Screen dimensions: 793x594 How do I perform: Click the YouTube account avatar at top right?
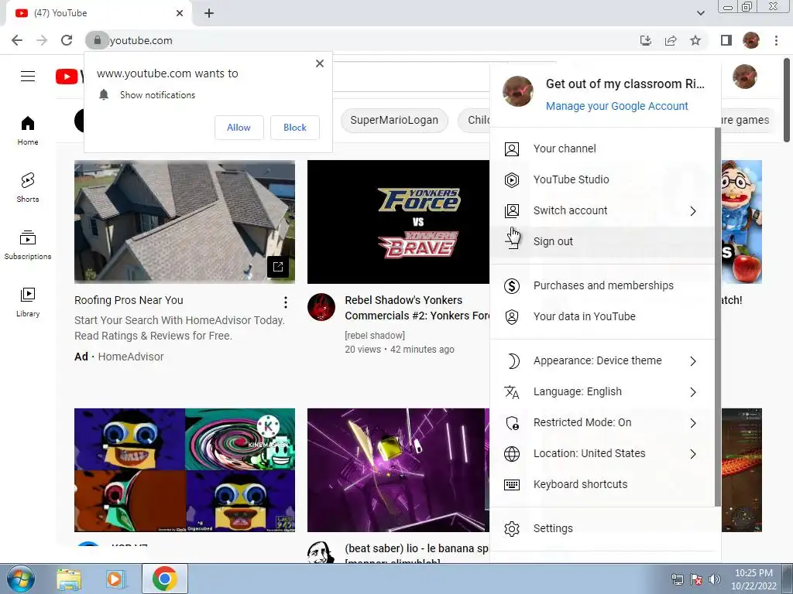[x=744, y=77]
